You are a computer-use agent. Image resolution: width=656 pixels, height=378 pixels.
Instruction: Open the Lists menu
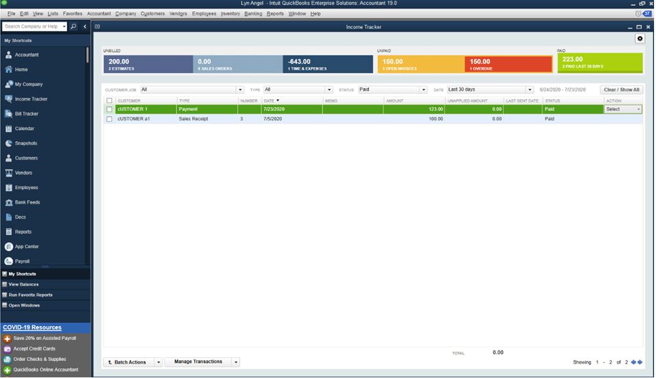point(52,14)
